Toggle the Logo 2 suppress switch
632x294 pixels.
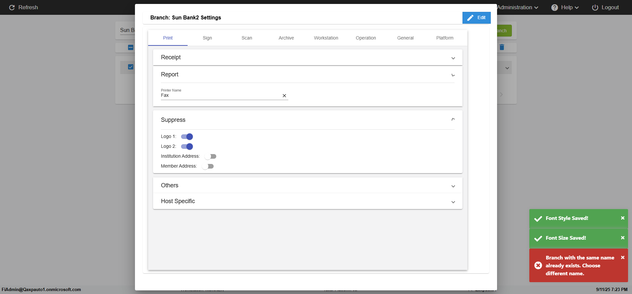pyautogui.click(x=187, y=147)
